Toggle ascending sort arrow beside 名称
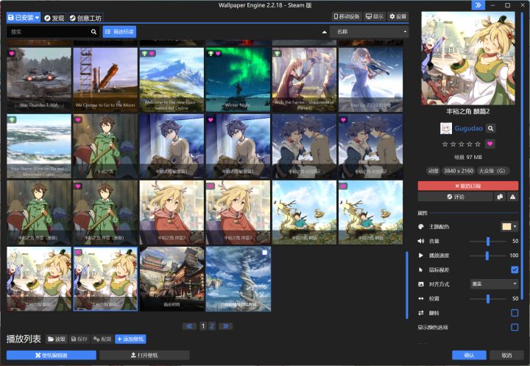 click(x=323, y=32)
